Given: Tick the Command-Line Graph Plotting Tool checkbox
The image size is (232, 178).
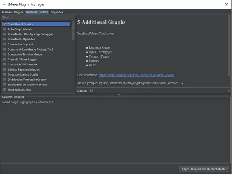Looking at the screenshot, I should tap(5, 49).
